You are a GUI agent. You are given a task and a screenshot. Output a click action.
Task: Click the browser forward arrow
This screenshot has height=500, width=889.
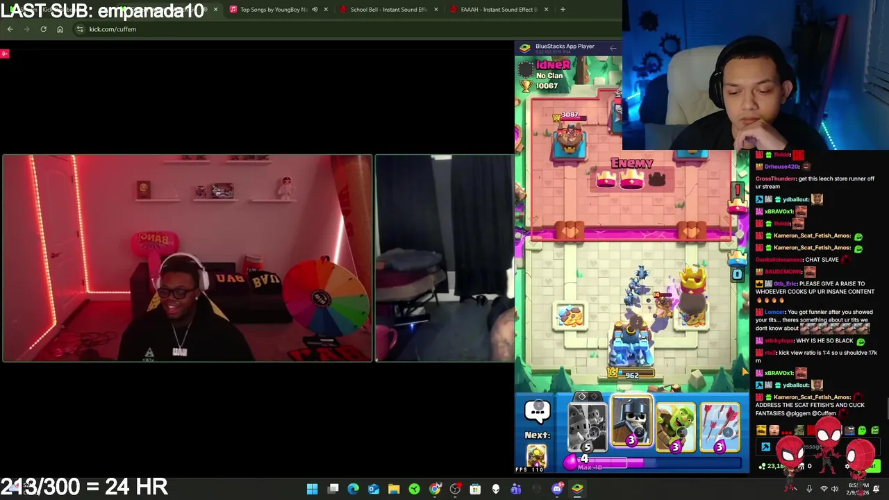pos(26,29)
